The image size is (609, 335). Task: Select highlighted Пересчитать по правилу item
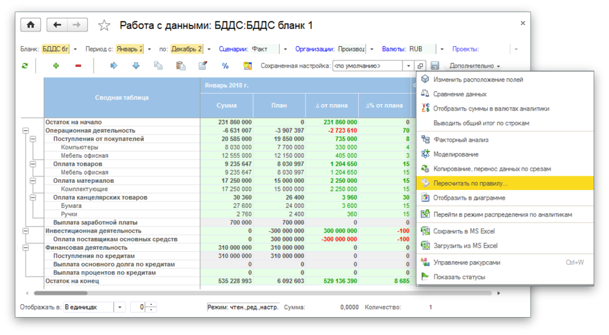click(x=505, y=183)
